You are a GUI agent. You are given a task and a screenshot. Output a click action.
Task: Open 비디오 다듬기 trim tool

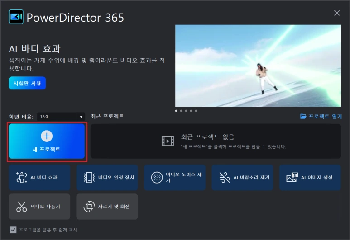click(39, 207)
